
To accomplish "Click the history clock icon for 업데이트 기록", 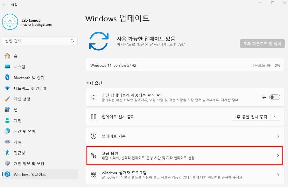I will coord(93,136).
